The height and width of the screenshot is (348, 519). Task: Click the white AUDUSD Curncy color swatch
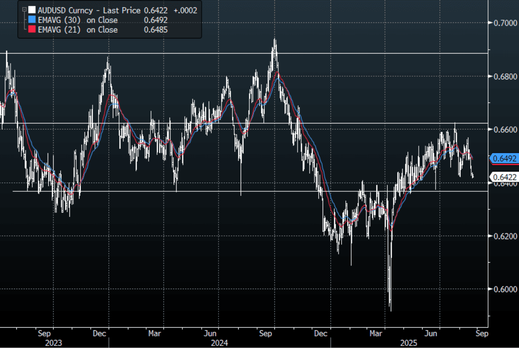tap(31, 10)
